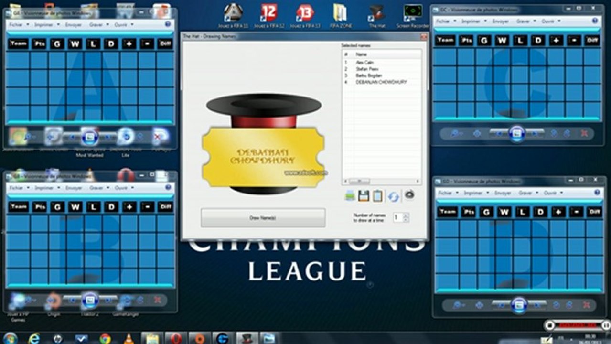Image resolution: width=611 pixels, height=344 pixels.
Task: Rotate counterclockwise in GC viewer
Action: pyautogui.click(x=554, y=134)
